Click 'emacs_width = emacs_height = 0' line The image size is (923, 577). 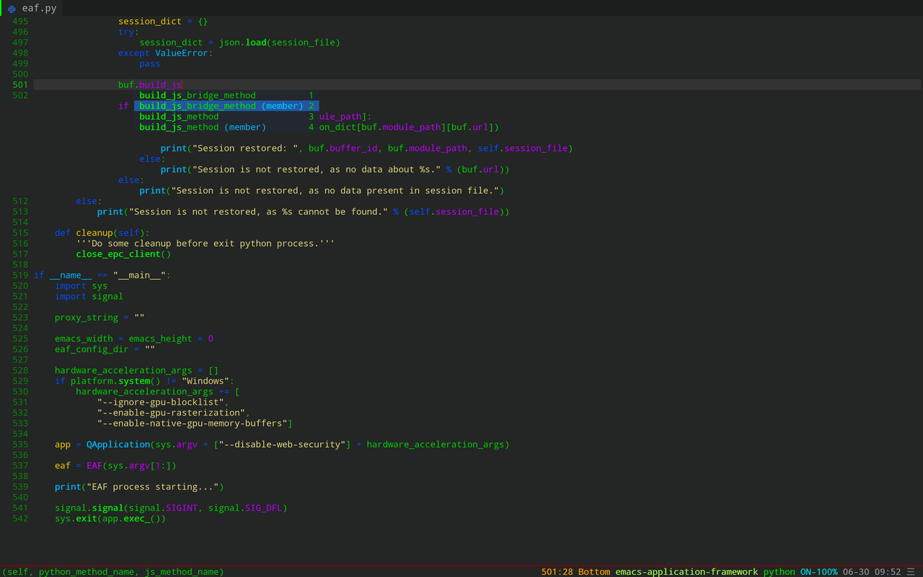tap(134, 339)
